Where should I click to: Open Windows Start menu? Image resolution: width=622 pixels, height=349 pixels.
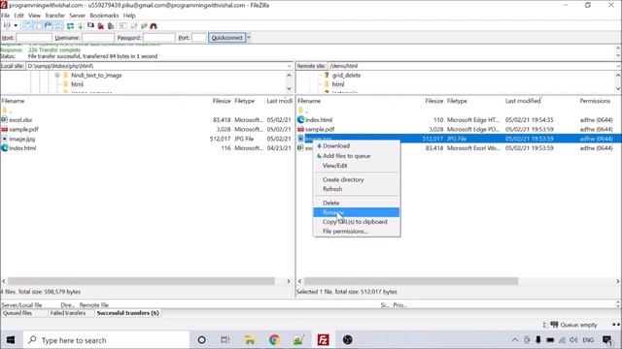(11, 340)
